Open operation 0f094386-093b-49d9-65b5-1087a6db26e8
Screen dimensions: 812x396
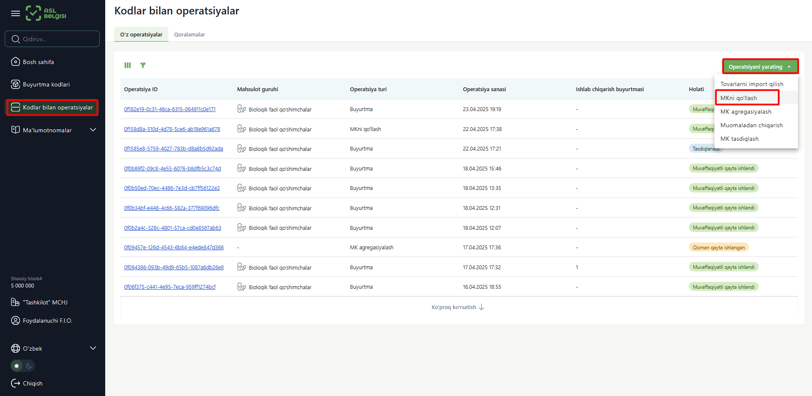[174, 268]
